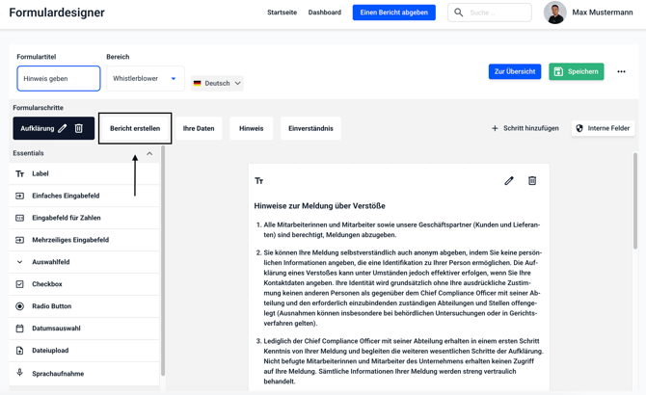
Task: Open the three-dot more options menu
Action: coord(621,71)
